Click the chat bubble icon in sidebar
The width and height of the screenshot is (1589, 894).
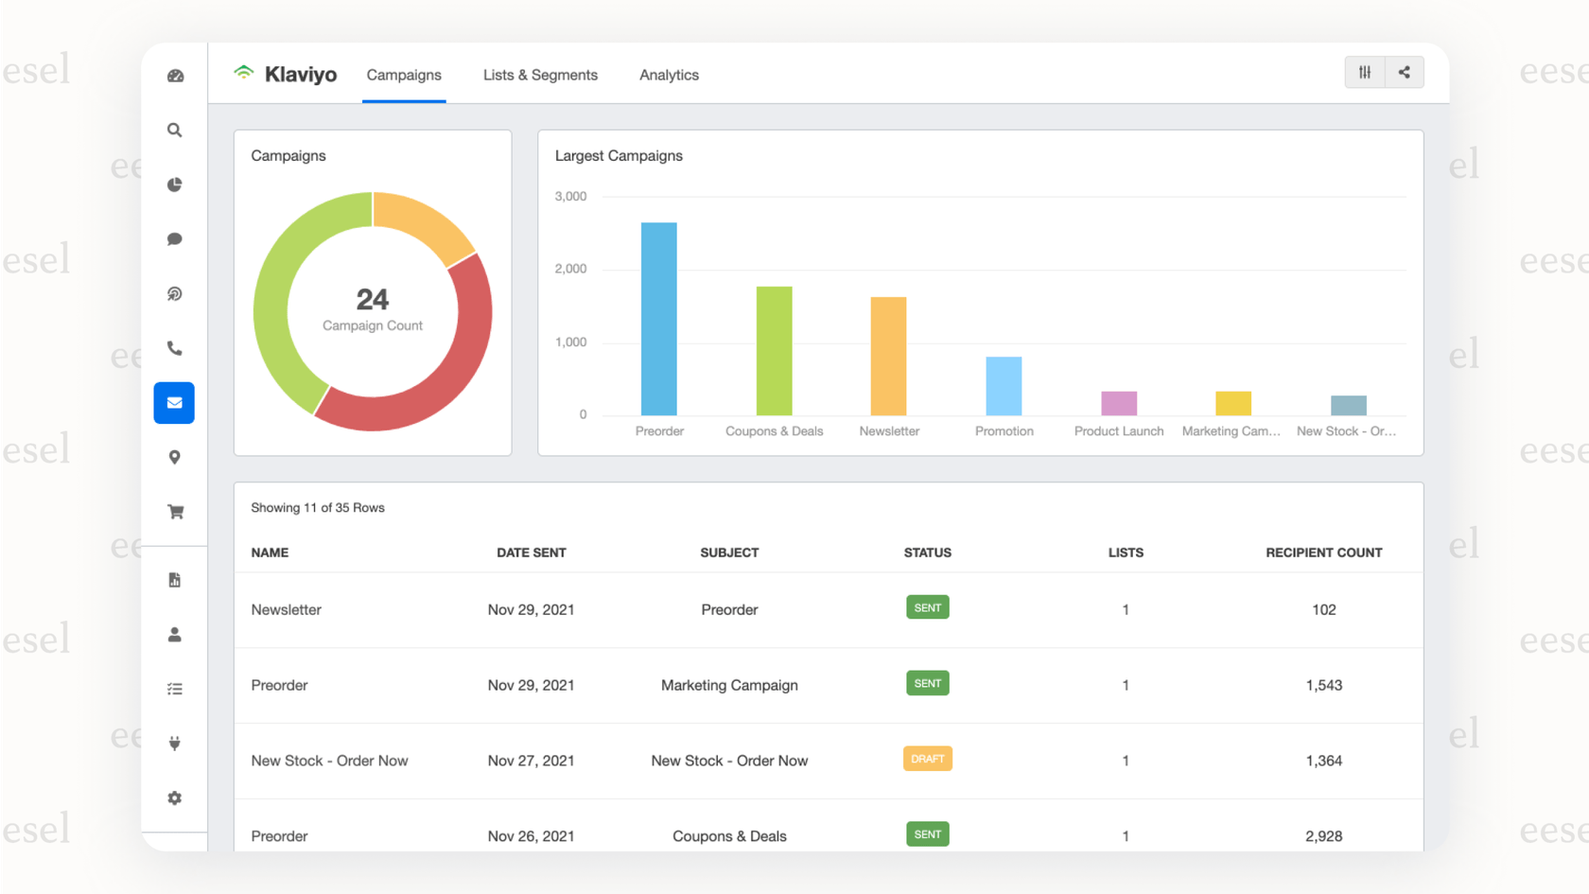[174, 238]
